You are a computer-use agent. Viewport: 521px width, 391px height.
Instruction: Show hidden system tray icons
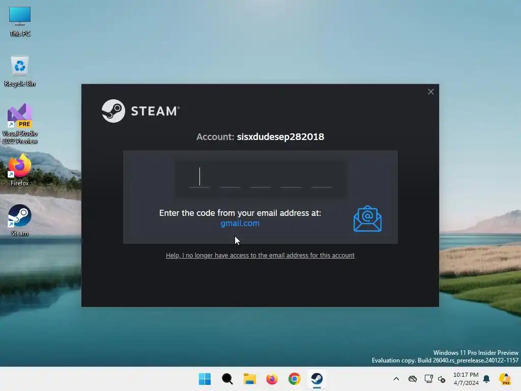pos(396,379)
